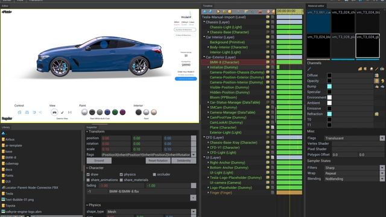The image size is (386, 217).
Task: Select the Exterior View car icon
Action: (x=54, y=112)
